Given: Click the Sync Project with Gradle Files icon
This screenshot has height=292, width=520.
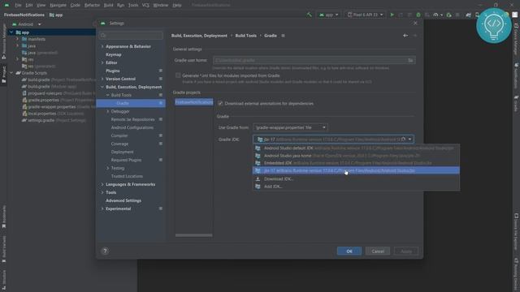Looking at the screenshot, I should pyautogui.click(x=468, y=15).
